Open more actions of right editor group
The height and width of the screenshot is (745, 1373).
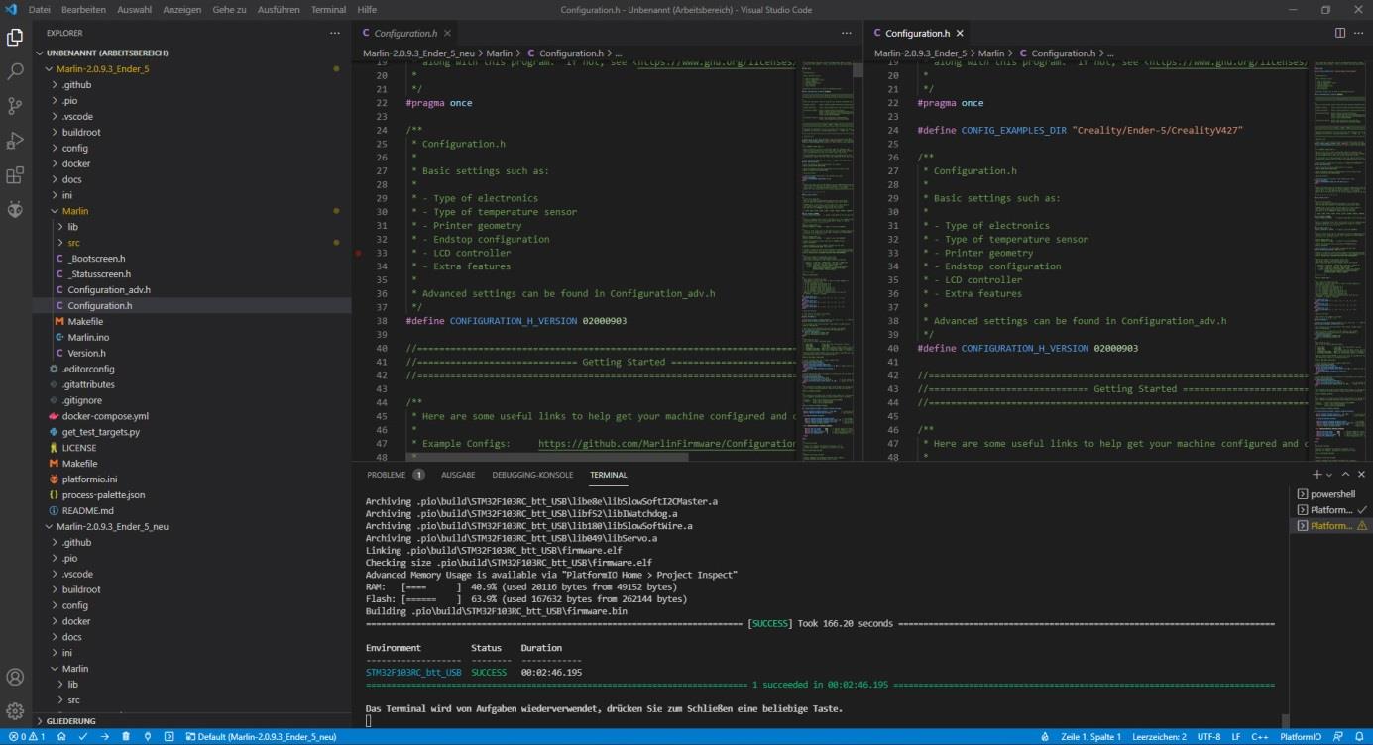click(1359, 33)
